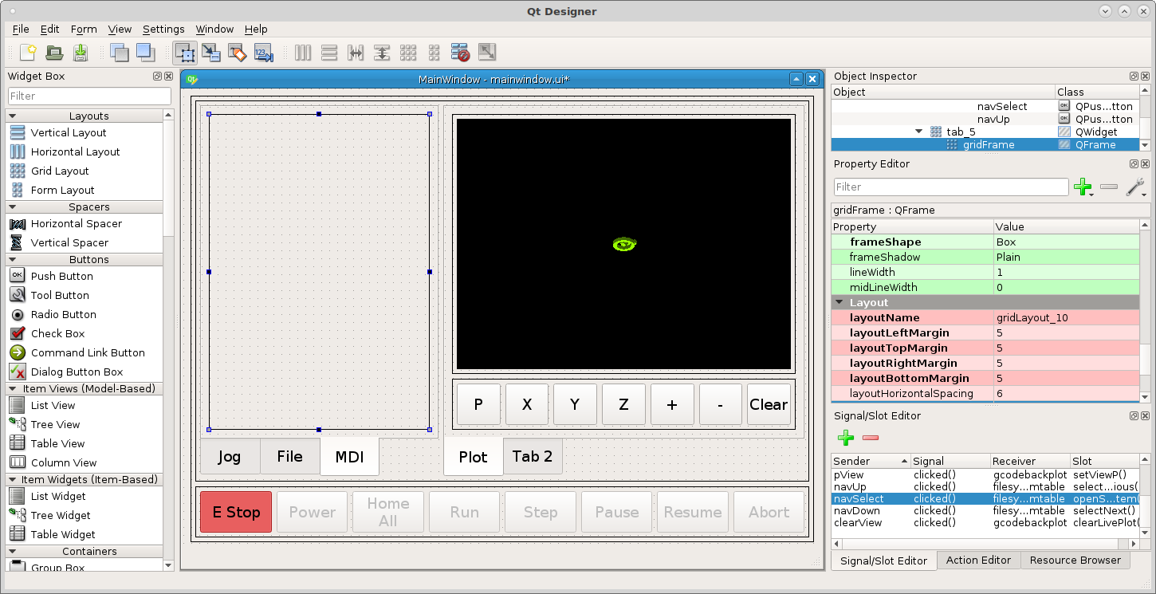The height and width of the screenshot is (594, 1156).
Task: Click Property Editor minus remove icon
Action: coord(1109,187)
